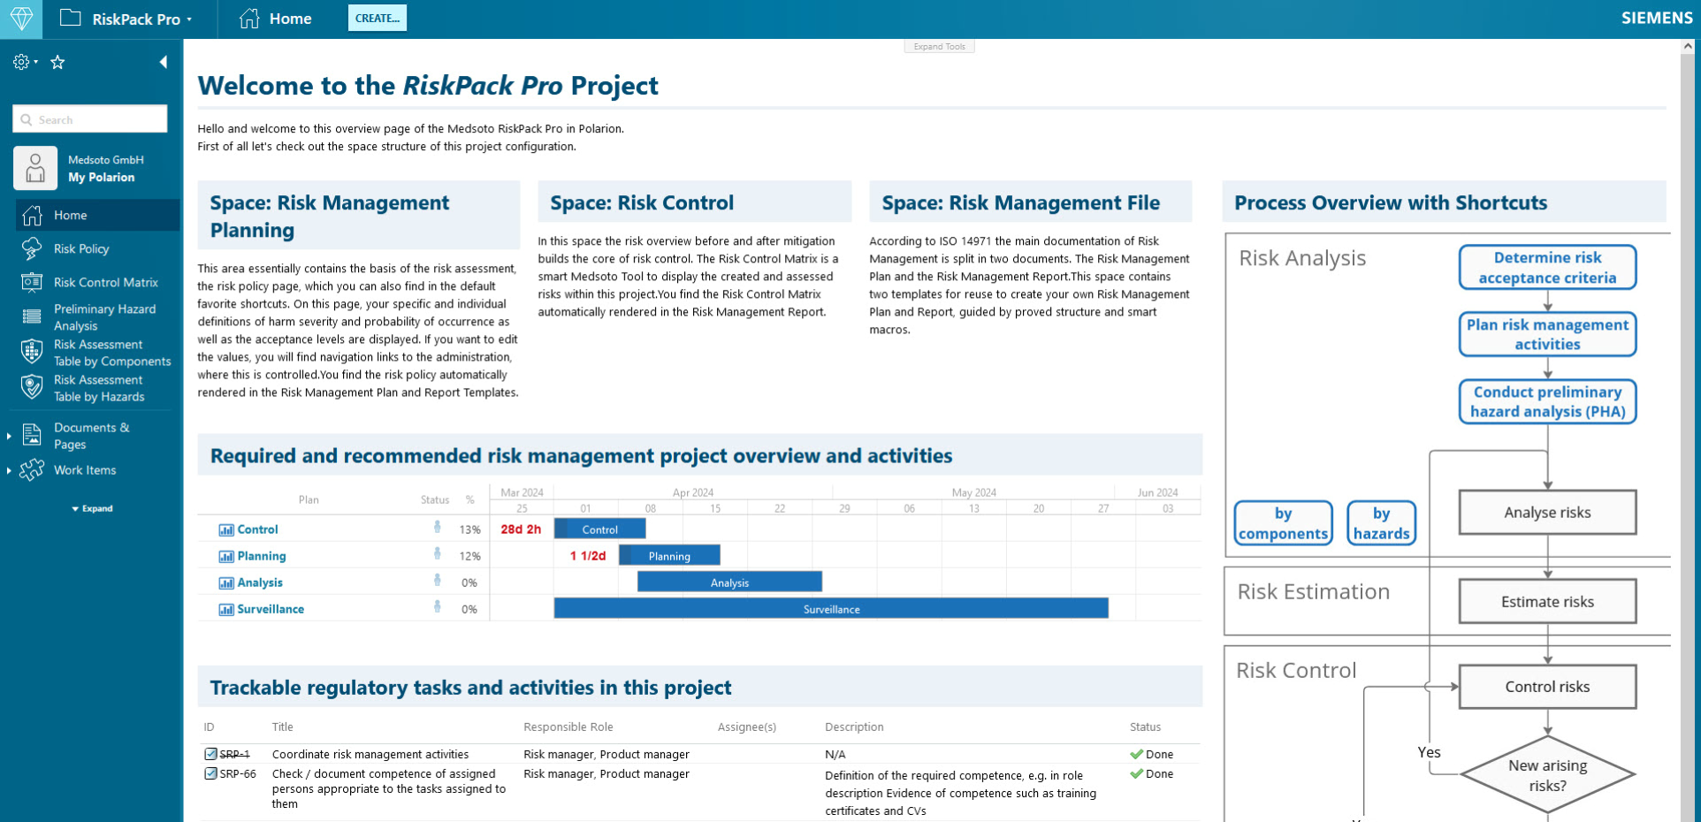Image resolution: width=1701 pixels, height=822 pixels.
Task: Click the Expand Tools tab
Action: coord(939,47)
